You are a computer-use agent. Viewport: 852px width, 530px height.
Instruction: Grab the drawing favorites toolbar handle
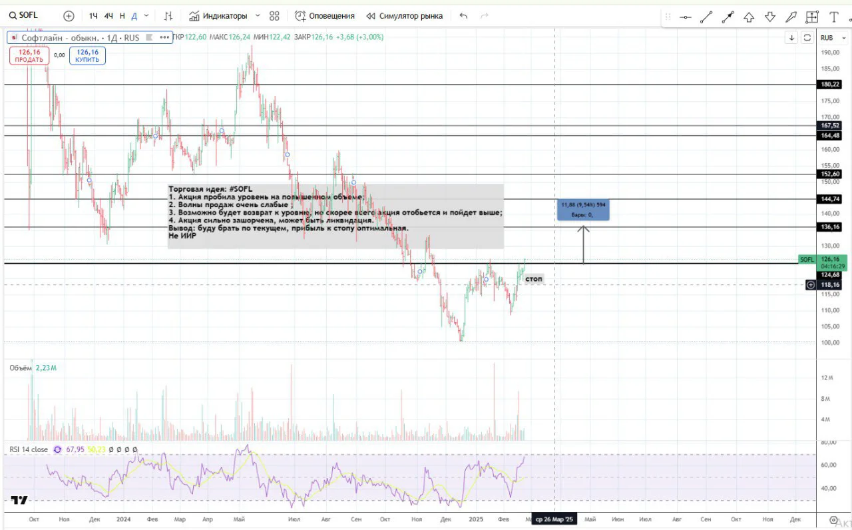668,17
